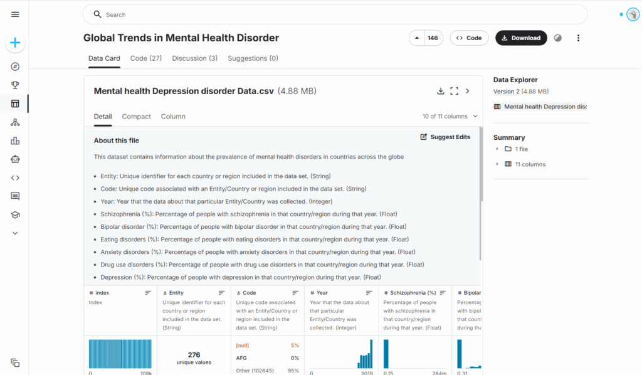
Task: Expand the 1 file tree item
Action: pos(497,149)
